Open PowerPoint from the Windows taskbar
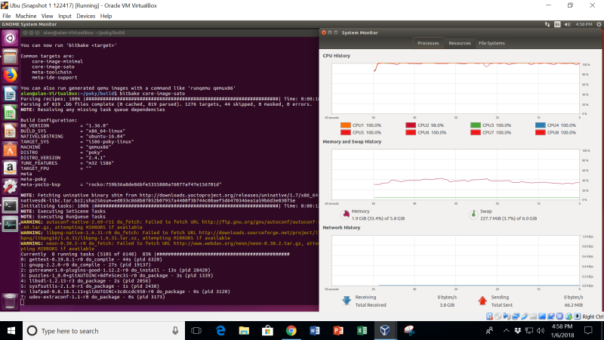 [x=338, y=331]
